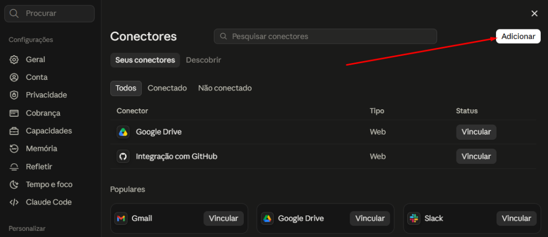Screen dimensions: 548x237
Task: Click the magnifier icon in Pesquisar conectores
Action: coord(223,36)
